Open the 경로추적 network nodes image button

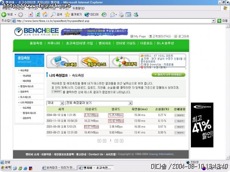[x=124, y=61]
